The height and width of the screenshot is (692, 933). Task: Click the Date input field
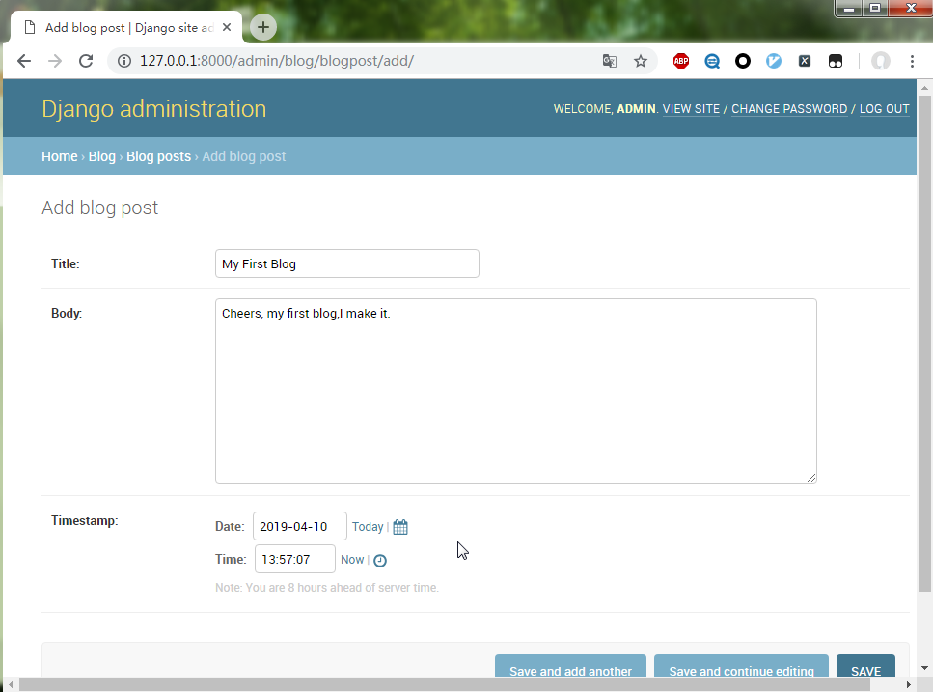(300, 526)
